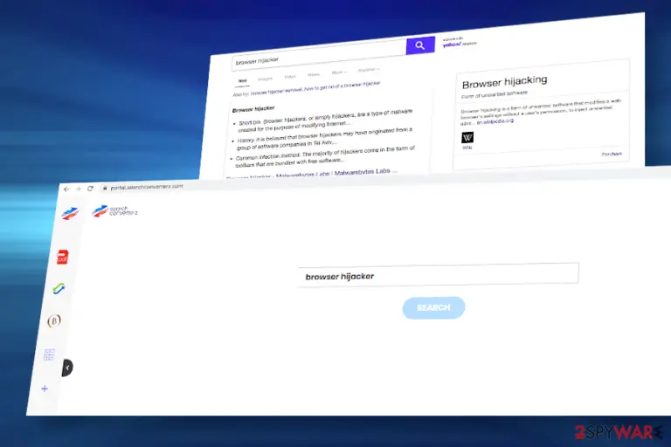Switch to the Images results tab
Image resolution: width=671 pixels, height=447 pixels.
pyautogui.click(x=265, y=79)
